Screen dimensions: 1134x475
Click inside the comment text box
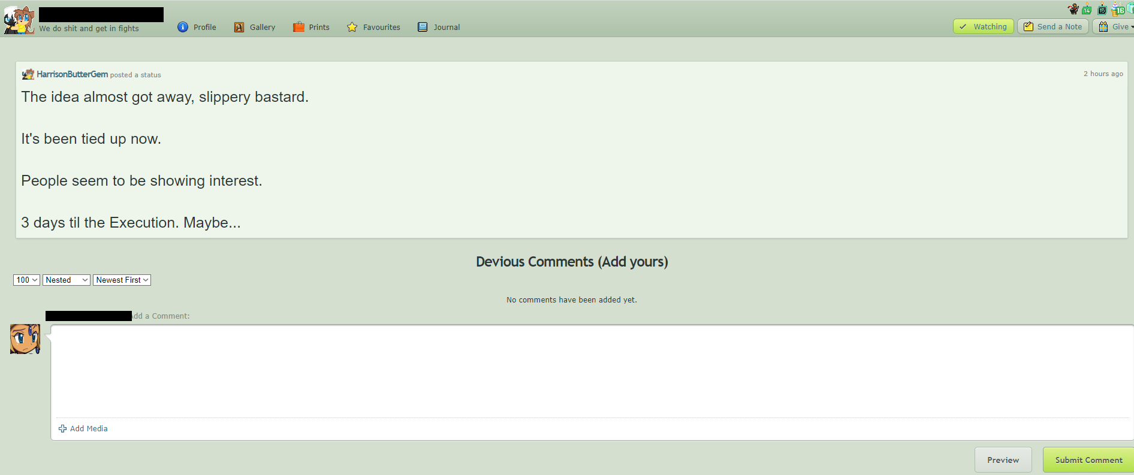592,371
